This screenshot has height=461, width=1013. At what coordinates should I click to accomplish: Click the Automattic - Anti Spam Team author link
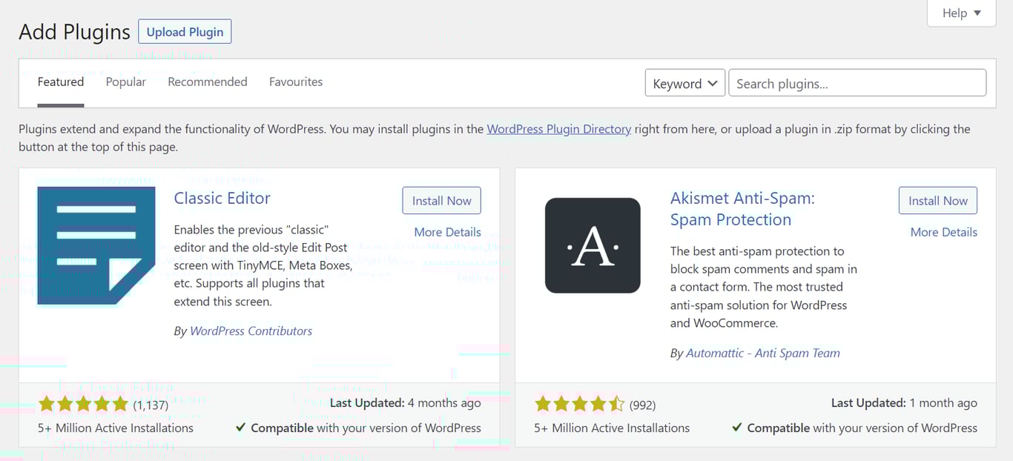click(x=762, y=353)
